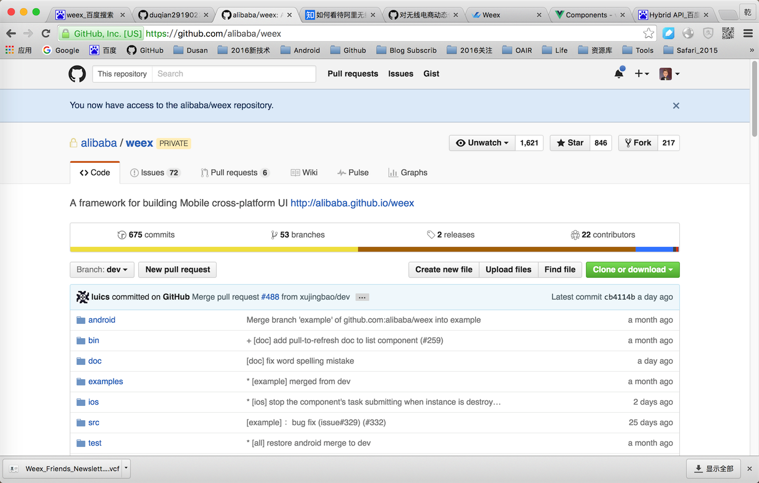Open the doc folder
This screenshot has height=483, width=759.
[95, 361]
